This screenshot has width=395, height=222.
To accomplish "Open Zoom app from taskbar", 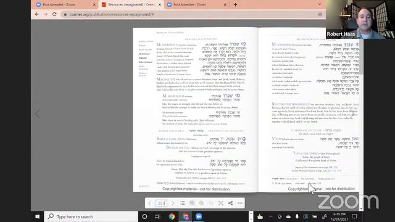I will click(199, 216).
